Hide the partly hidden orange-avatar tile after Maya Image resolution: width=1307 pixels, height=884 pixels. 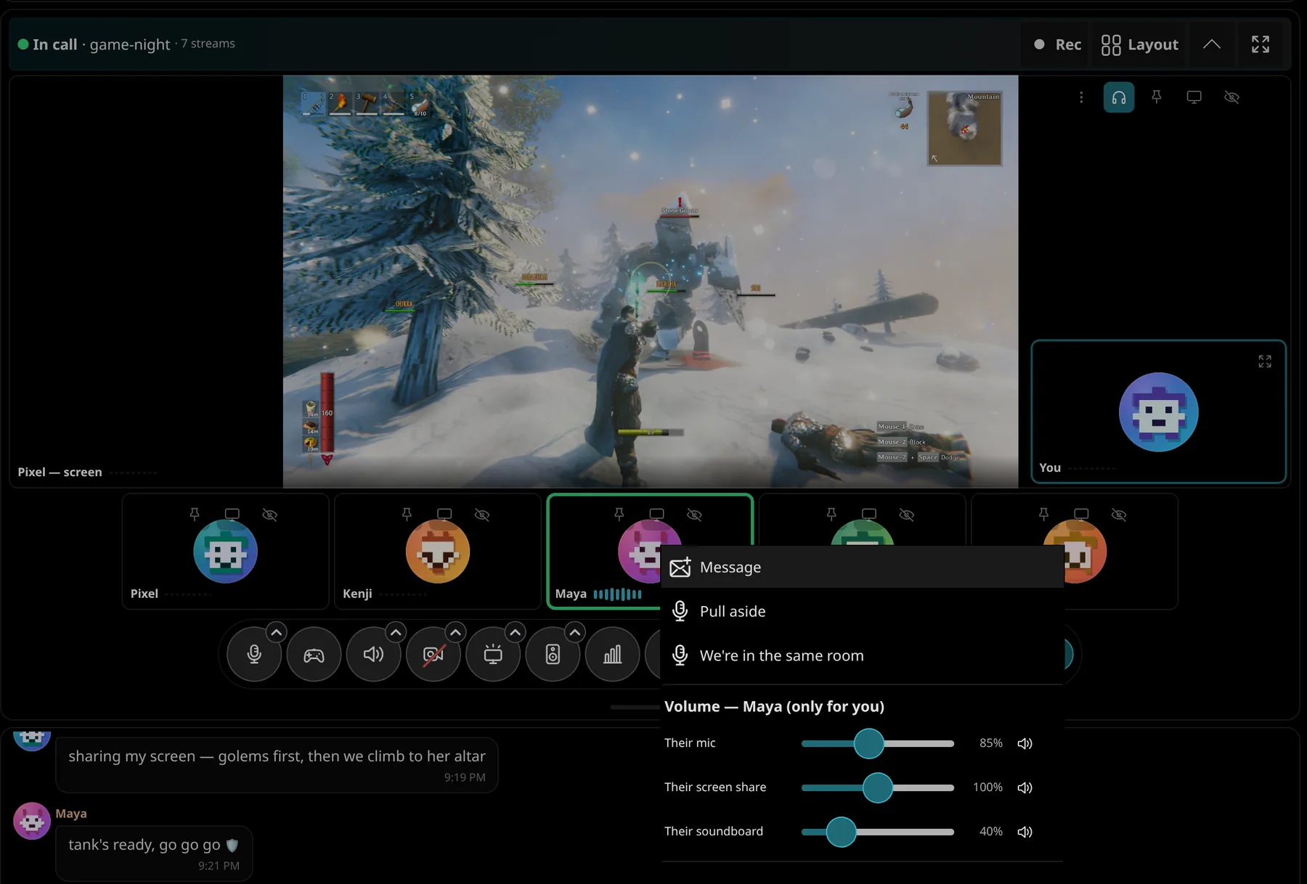tap(1119, 515)
